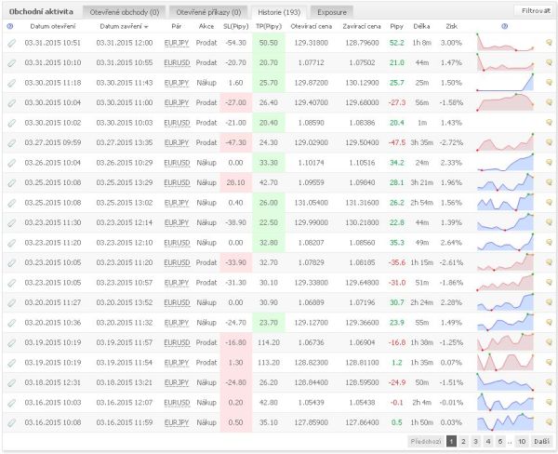Click help icon in chart column header
This screenshot has width=558, height=454.
pos(504,26)
